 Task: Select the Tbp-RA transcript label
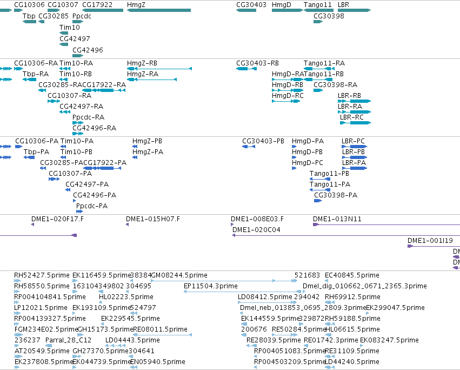coord(36,74)
